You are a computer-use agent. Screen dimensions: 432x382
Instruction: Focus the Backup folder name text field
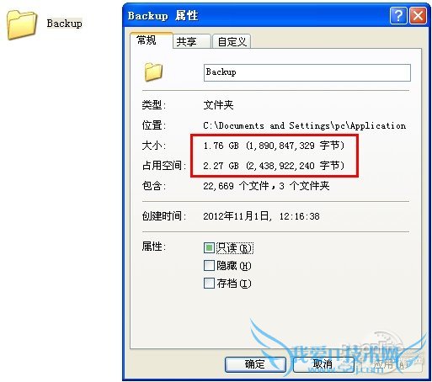307,72
